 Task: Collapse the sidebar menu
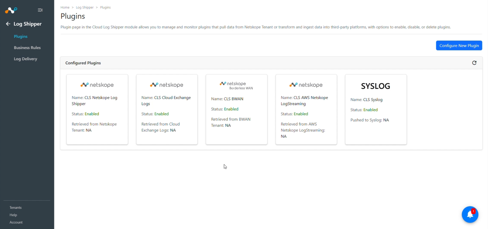click(40, 10)
